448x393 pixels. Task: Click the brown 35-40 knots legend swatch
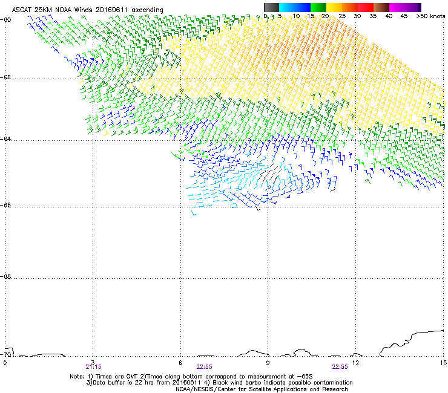tap(381, 7)
